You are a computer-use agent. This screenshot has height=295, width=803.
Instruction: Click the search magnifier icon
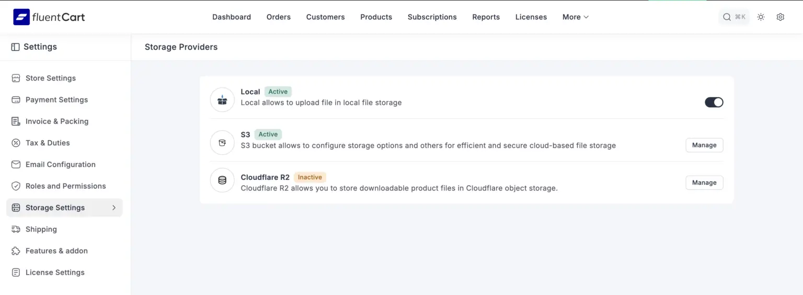727,17
